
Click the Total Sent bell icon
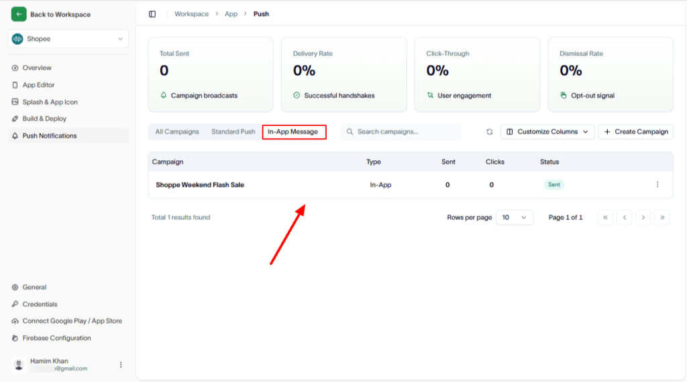coord(164,95)
